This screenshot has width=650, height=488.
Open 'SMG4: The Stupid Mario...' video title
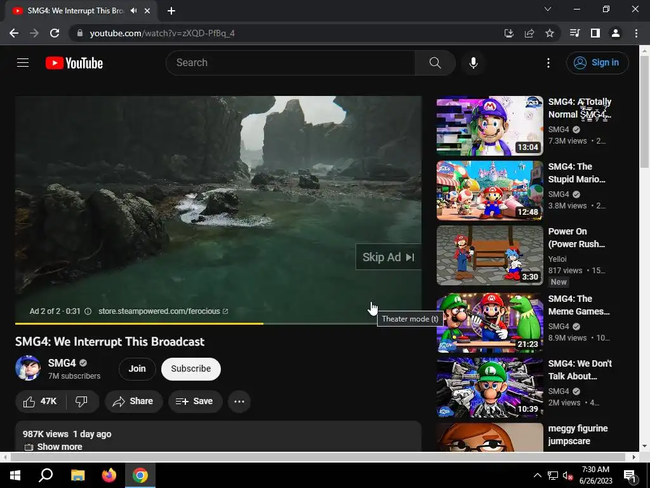click(x=576, y=173)
